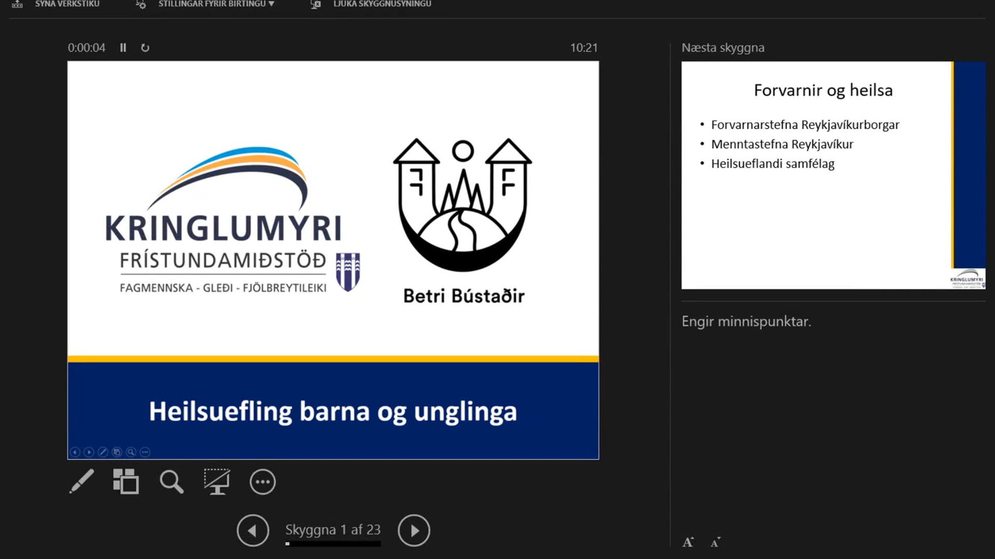Click the slide progress bar
This screenshot has width=995, height=559.
[x=333, y=544]
